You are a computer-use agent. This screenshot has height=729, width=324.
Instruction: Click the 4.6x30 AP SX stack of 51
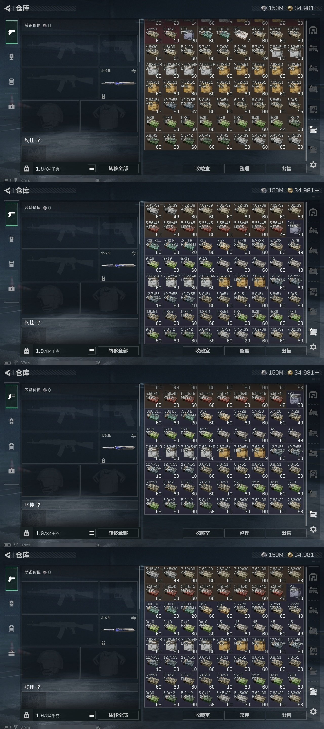(171, 53)
